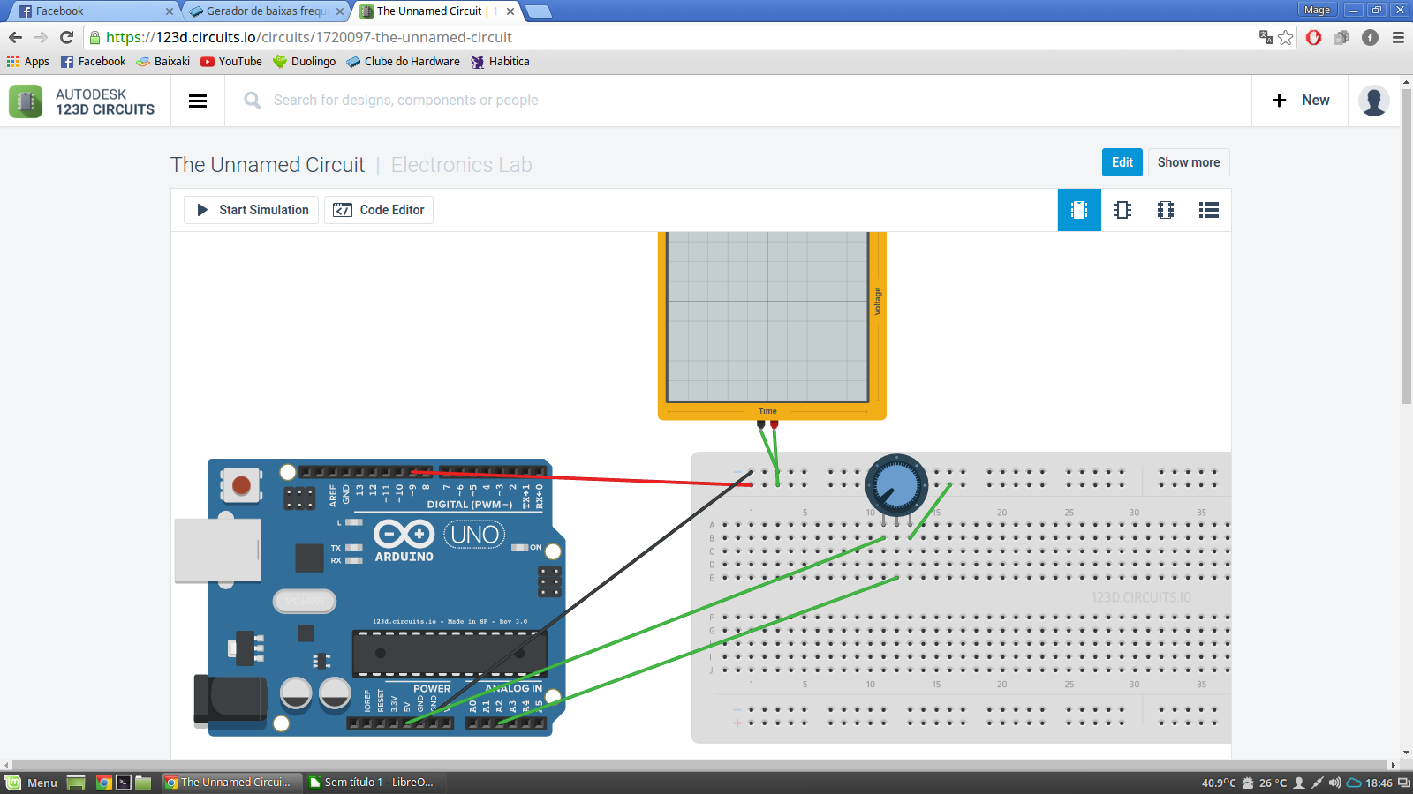This screenshot has height=794, width=1413.
Task: Click the blue Edit button
Action: (1122, 162)
